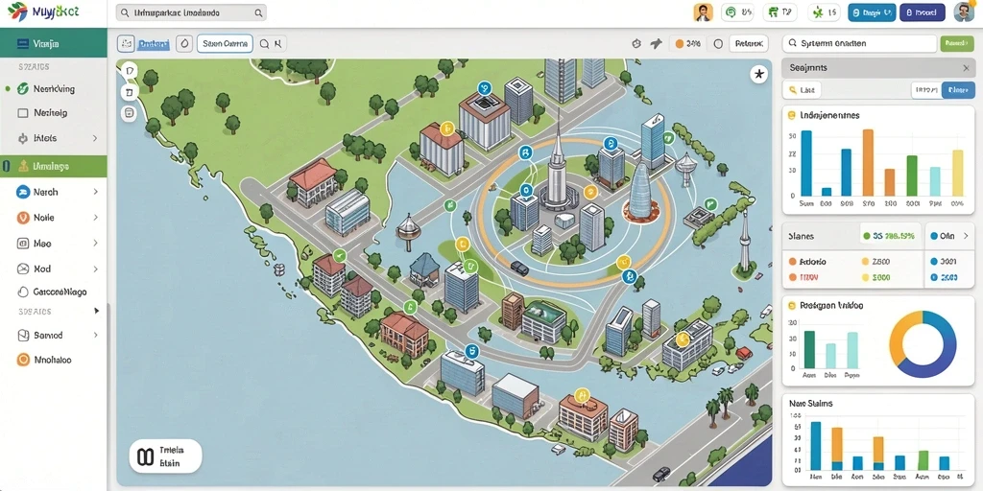Click the magnifier icon inside the top search bar
The height and width of the screenshot is (491, 983).
258,12
